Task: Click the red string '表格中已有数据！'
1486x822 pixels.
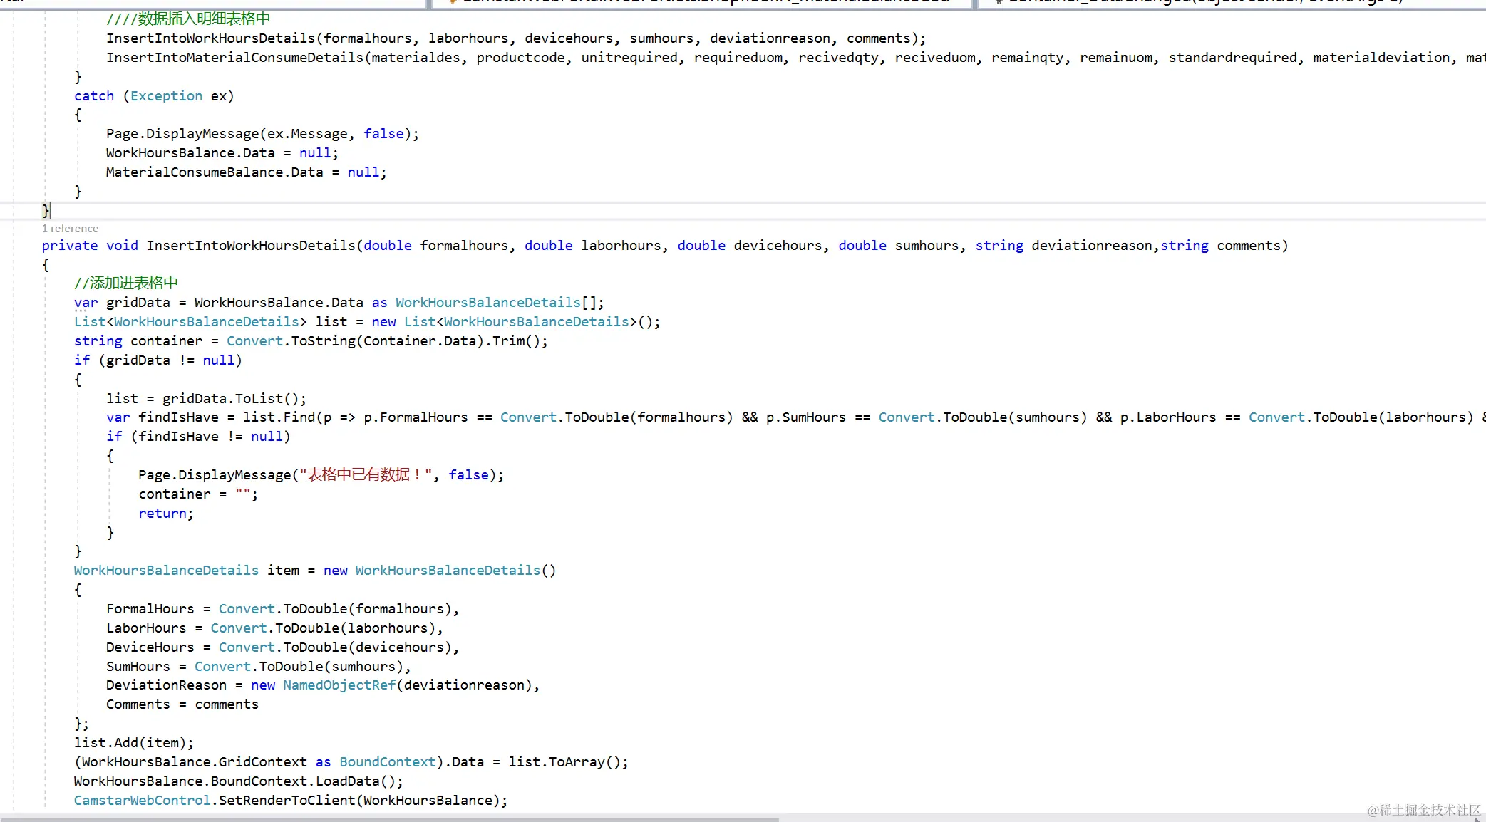Action: [x=365, y=475]
